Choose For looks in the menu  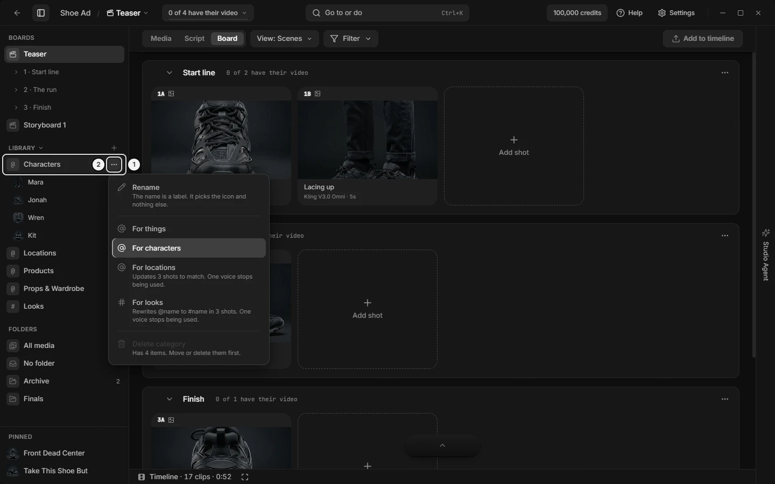click(189, 311)
